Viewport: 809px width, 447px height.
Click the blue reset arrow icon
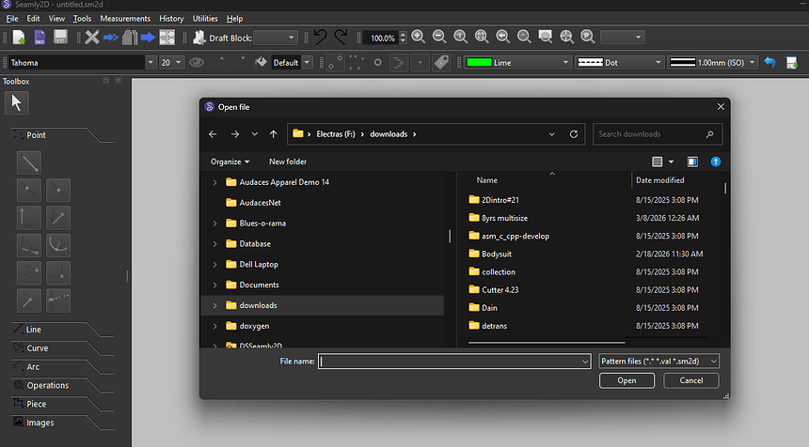point(770,62)
